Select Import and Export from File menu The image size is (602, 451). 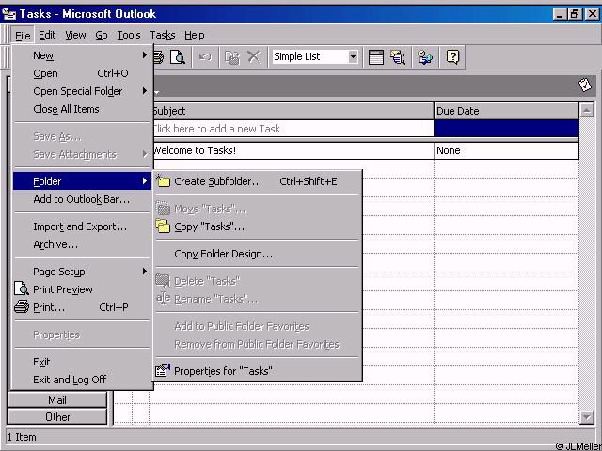tap(80, 226)
